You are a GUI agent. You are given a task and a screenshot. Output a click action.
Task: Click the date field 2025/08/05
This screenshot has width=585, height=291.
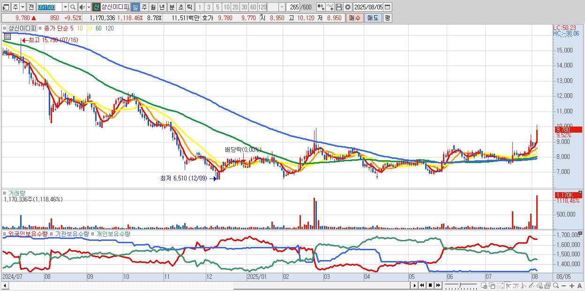[x=368, y=7]
